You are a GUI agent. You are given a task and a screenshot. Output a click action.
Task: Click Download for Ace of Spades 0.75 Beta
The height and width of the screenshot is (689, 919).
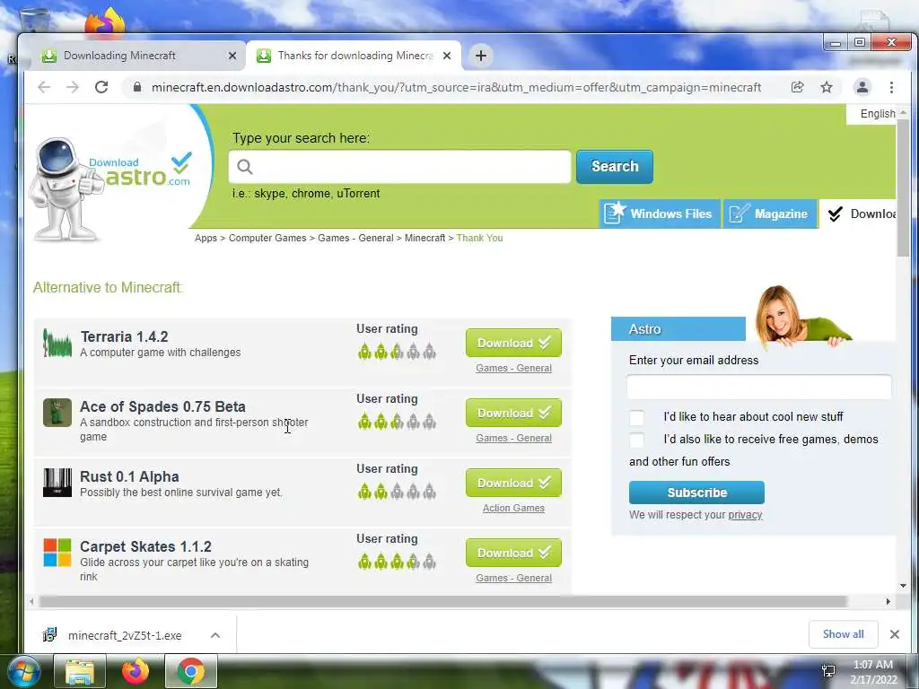click(513, 413)
